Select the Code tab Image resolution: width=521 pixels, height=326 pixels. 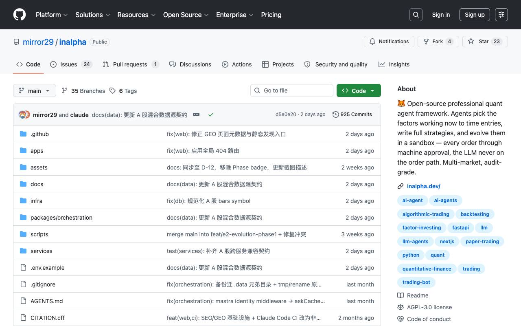pos(28,64)
